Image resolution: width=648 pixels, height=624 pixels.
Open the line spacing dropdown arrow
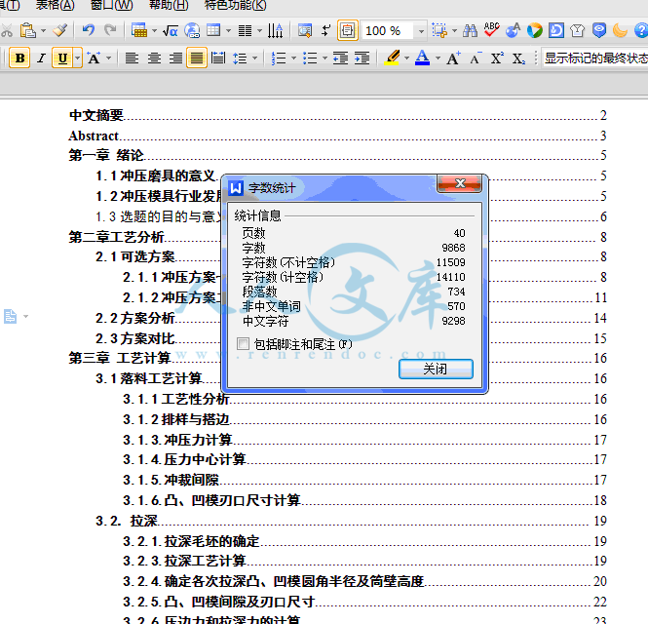tap(254, 58)
